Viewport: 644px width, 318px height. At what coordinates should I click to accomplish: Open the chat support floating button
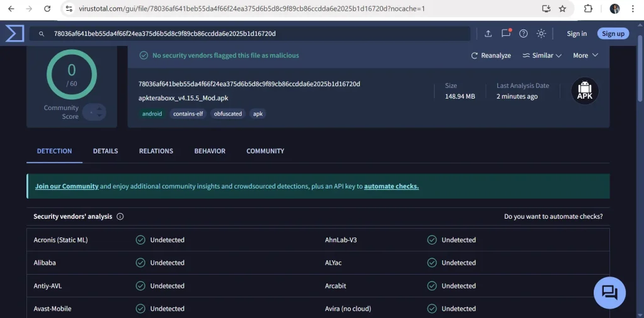point(609,293)
